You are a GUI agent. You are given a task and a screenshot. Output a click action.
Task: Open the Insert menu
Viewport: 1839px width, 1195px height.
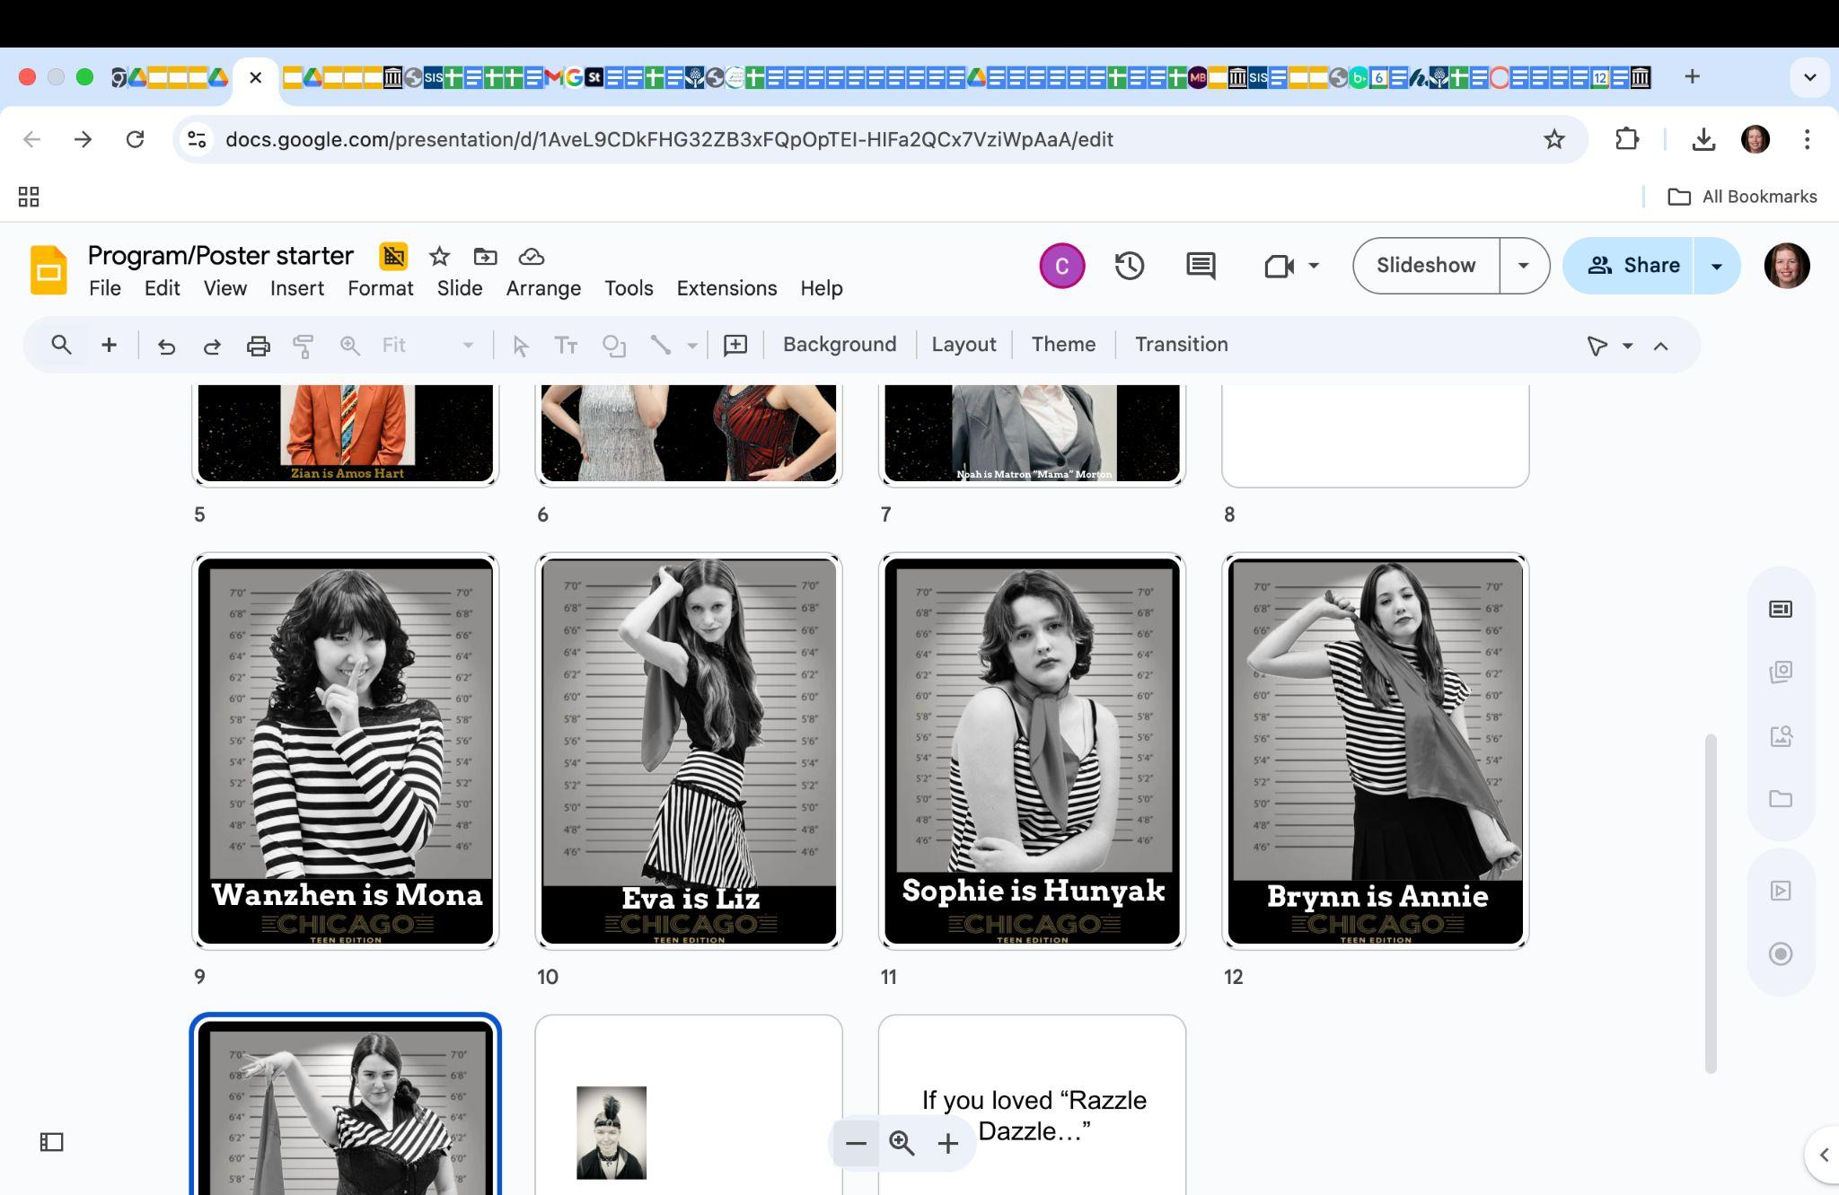(296, 288)
